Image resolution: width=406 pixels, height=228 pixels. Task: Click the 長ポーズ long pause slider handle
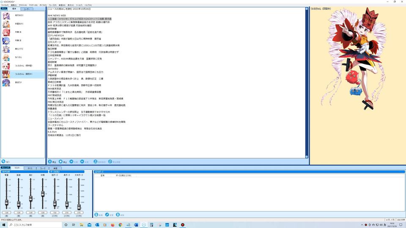67,204
